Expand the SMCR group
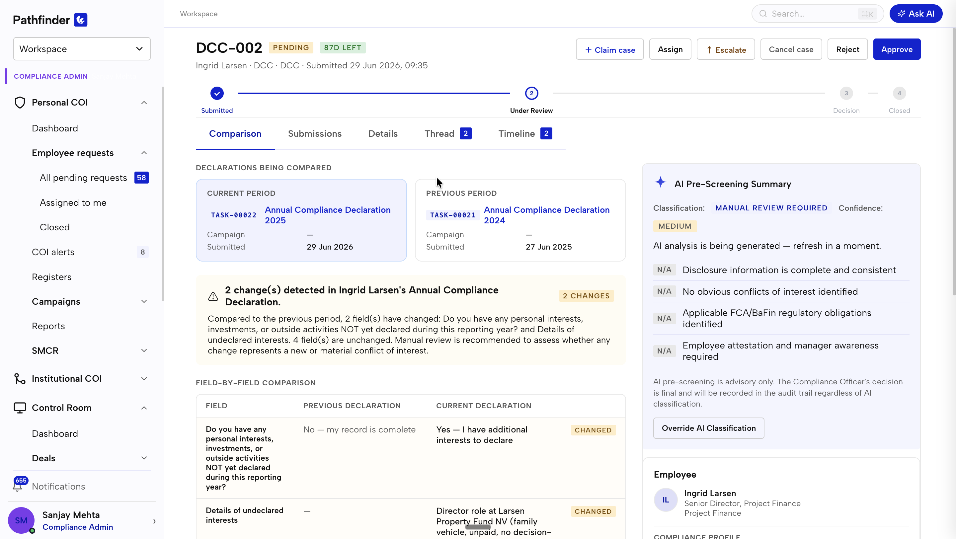Screen dimensions: 956x539 (144, 350)
